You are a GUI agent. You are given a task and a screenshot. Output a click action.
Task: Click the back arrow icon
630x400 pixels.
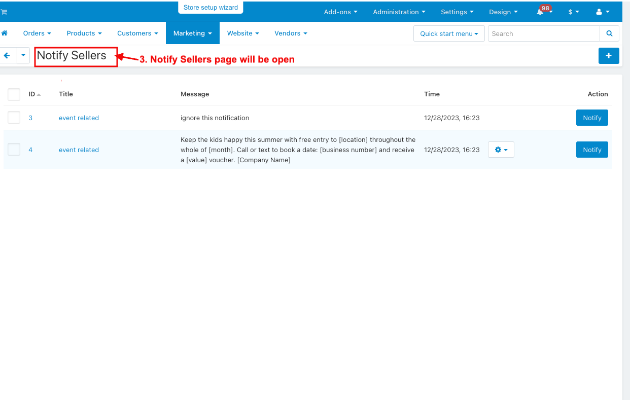(x=8, y=55)
